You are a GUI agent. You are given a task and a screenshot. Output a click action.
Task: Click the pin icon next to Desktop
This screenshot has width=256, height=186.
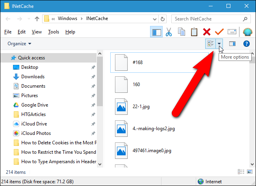click(x=93, y=67)
